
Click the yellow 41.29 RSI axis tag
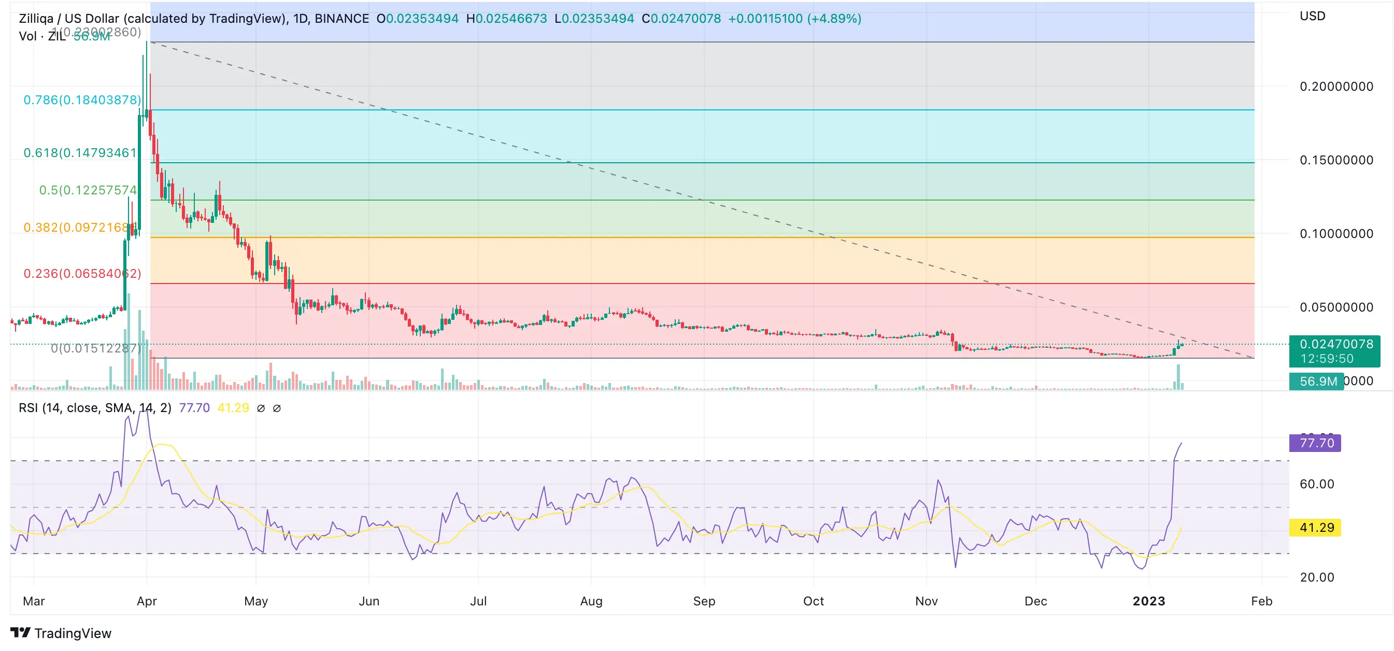click(x=1315, y=527)
